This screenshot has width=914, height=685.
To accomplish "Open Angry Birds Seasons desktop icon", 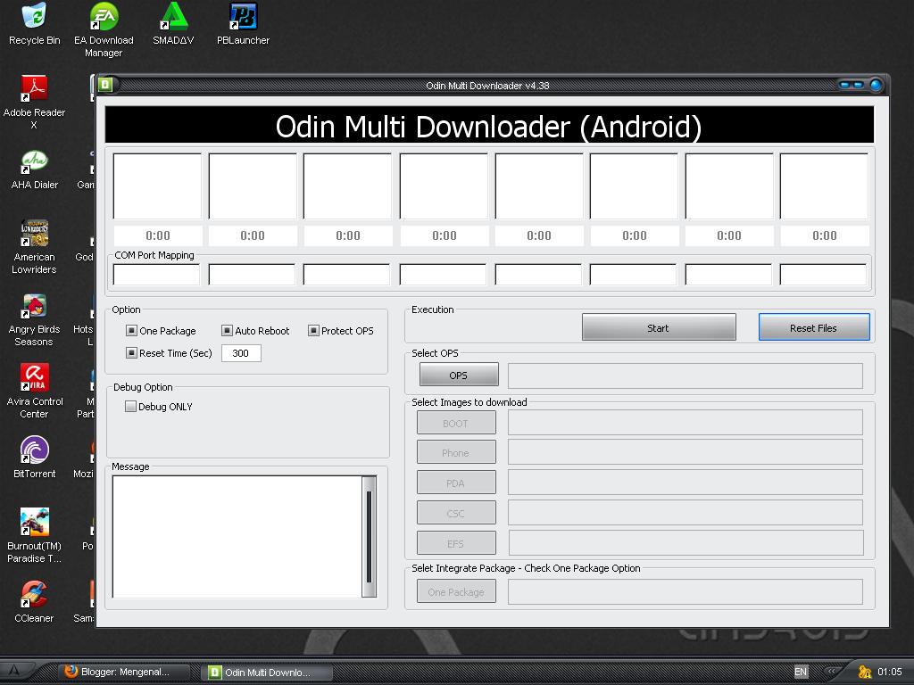I will tap(35, 319).
